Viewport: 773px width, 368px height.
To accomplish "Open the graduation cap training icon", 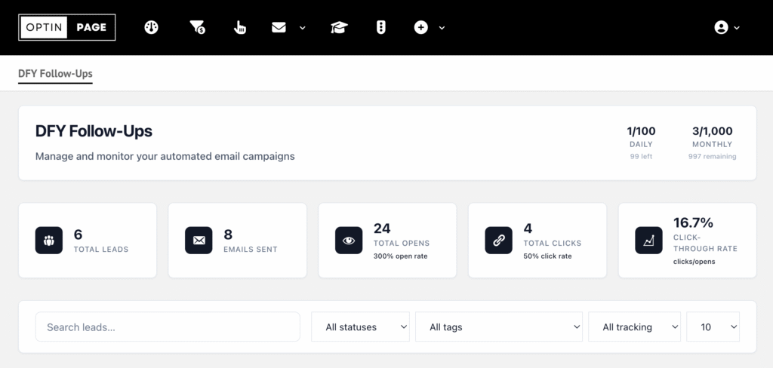I will 339,27.
